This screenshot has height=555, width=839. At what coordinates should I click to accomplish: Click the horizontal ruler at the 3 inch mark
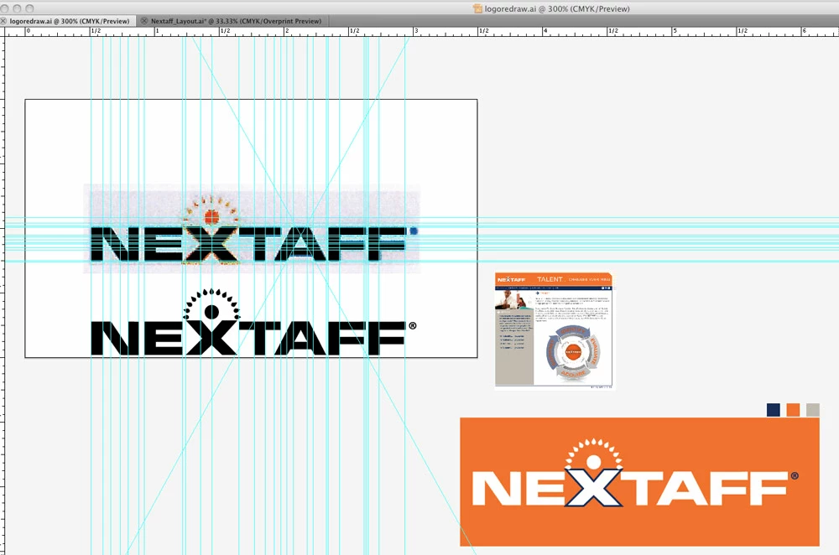pyautogui.click(x=415, y=32)
